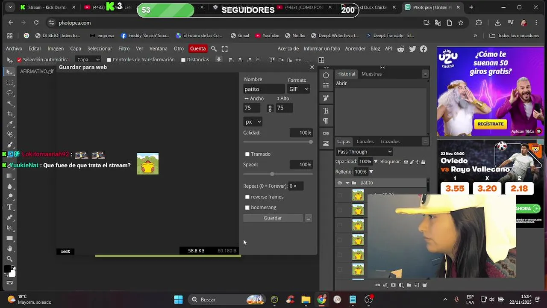547x308 pixels.
Task: Click the delete layer trash icon
Action: (424, 285)
